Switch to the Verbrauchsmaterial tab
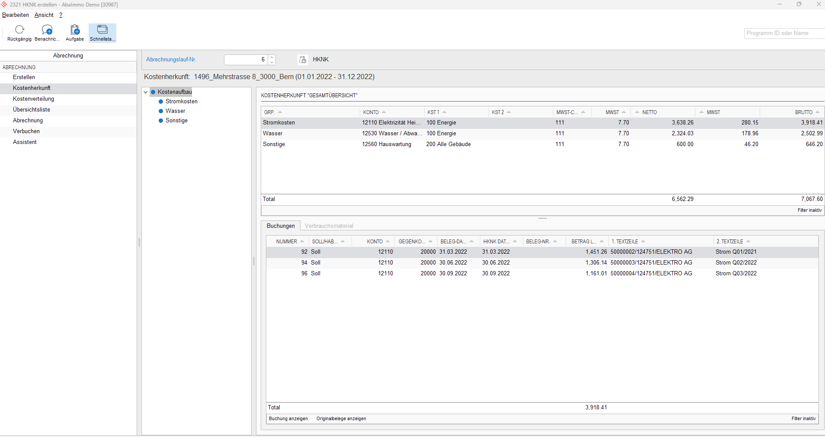The height and width of the screenshot is (437, 825). coord(329,226)
